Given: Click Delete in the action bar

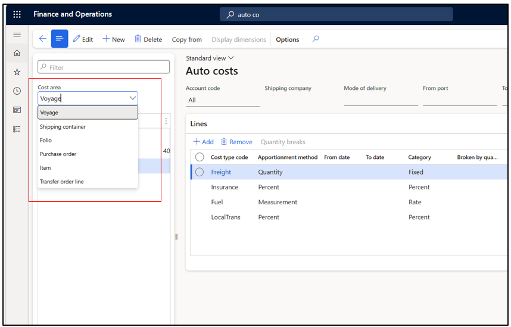Looking at the screenshot, I should [x=148, y=39].
